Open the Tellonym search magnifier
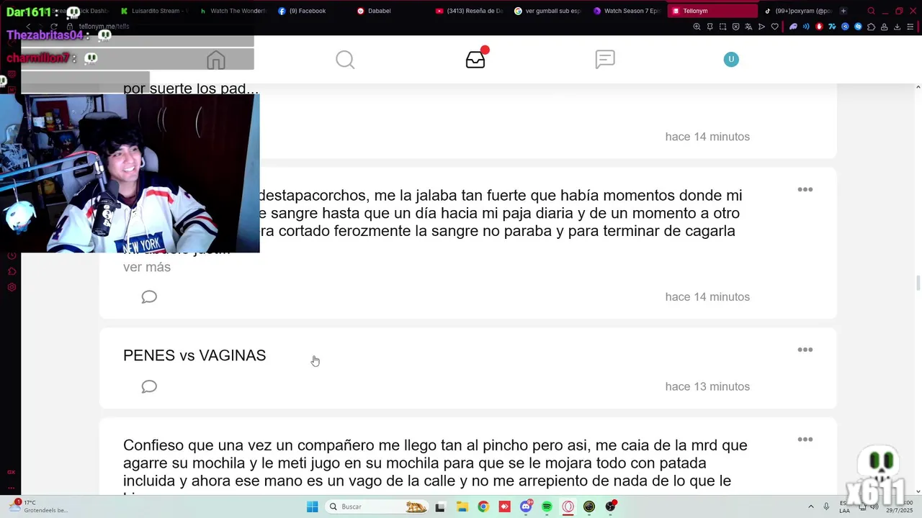 (x=345, y=60)
